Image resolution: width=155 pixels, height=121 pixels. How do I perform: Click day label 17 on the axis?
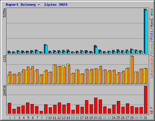(x=82, y=118)
